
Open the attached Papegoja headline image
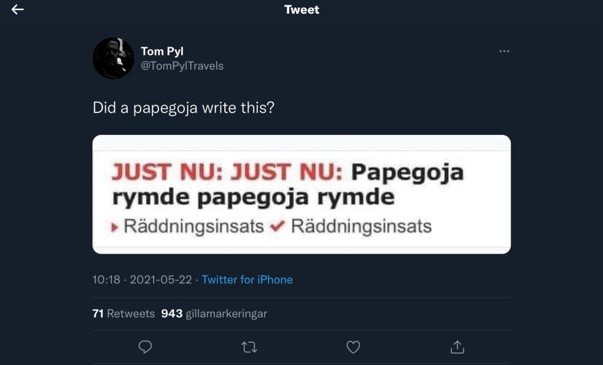point(301,194)
